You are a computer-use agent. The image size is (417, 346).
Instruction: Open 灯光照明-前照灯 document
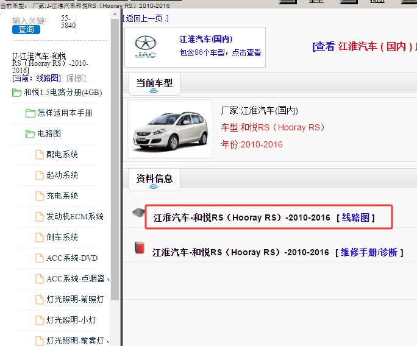click(x=75, y=300)
